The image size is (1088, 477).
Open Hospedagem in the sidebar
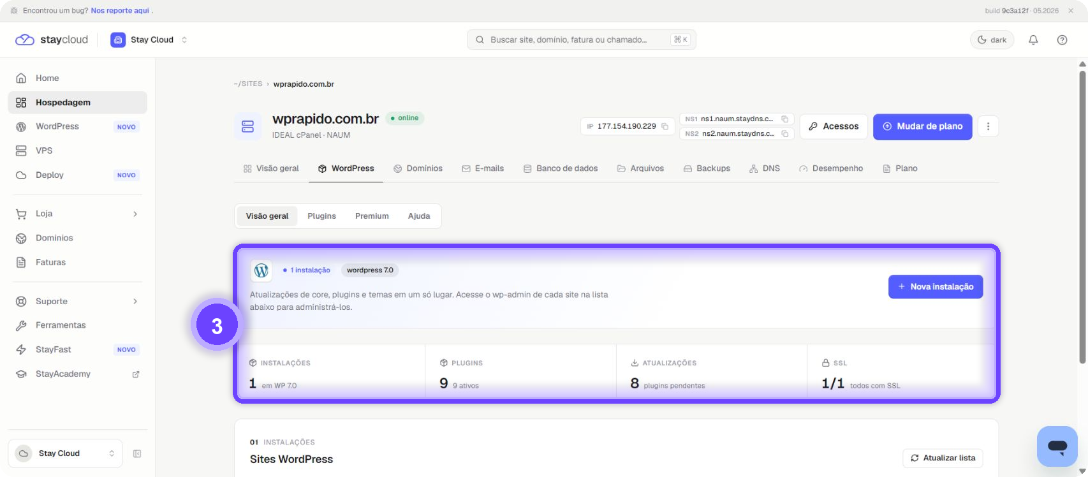(78, 102)
